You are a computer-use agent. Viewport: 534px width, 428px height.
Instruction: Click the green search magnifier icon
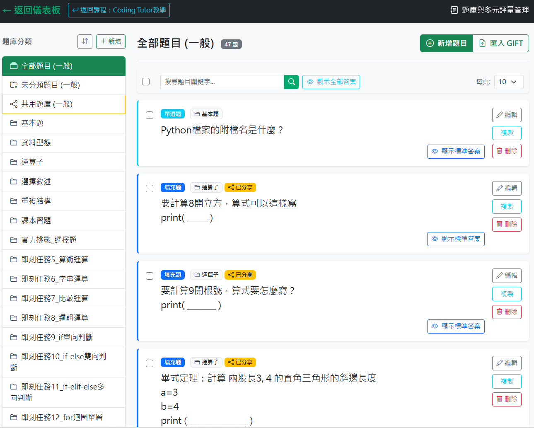pyautogui.click(x=291, y=82)
